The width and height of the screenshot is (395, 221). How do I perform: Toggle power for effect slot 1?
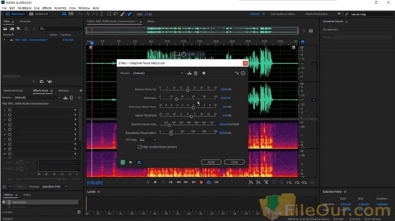coord(10,110)
